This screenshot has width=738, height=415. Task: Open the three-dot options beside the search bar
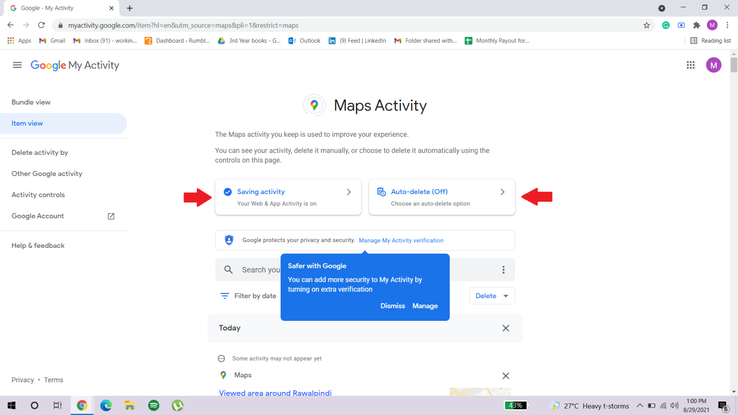point(503,269)
